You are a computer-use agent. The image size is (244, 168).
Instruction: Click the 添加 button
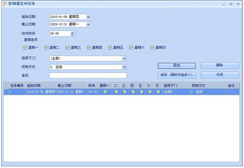click(x=177, y=65)
